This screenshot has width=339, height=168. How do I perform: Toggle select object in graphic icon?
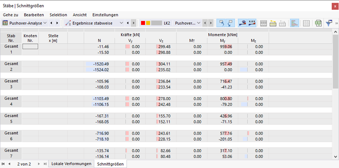(221, 23)
